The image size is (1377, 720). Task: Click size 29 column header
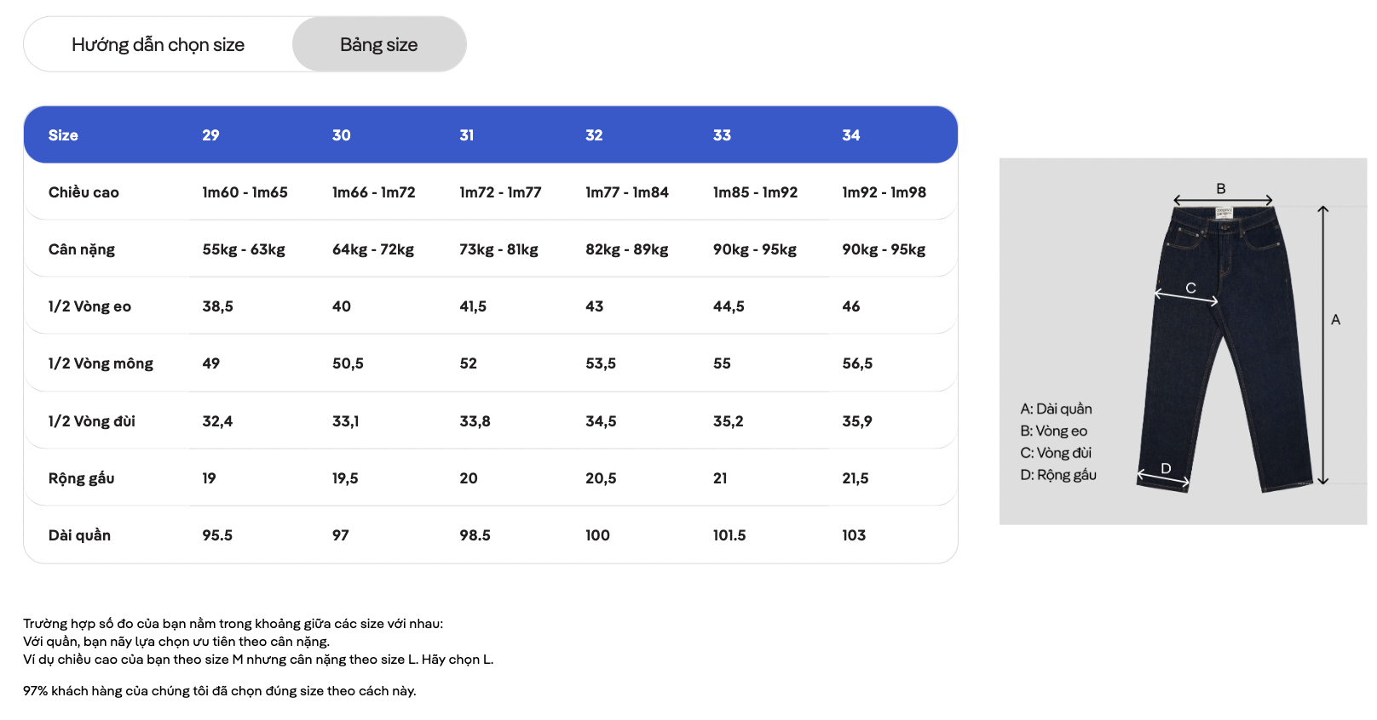click(211, 135)
